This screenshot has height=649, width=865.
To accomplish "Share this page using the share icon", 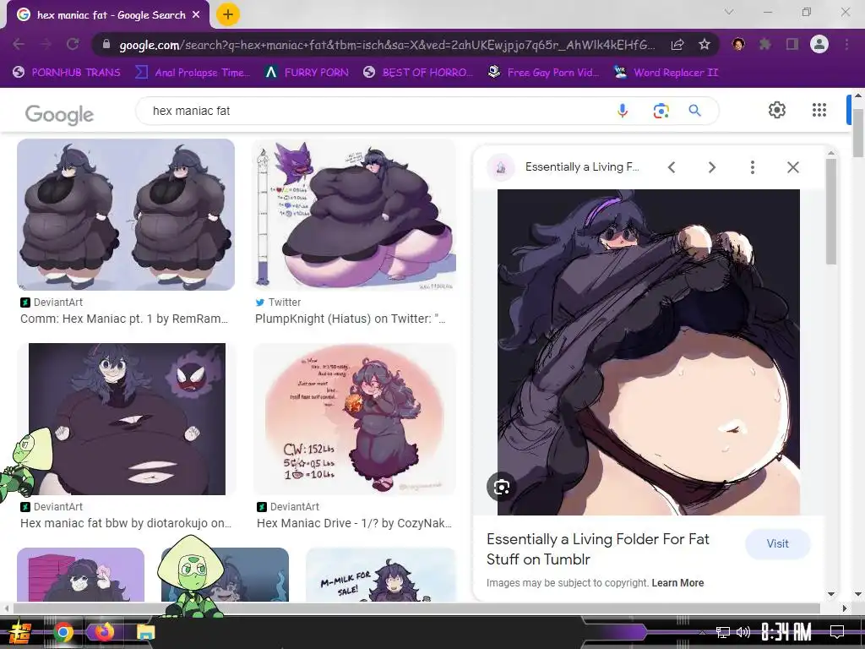I will tap(677, 45).
